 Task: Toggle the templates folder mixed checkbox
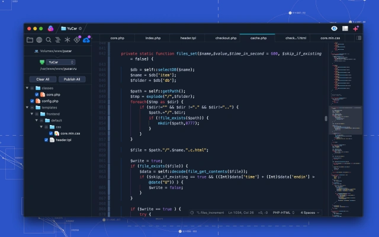click(32, 107)
